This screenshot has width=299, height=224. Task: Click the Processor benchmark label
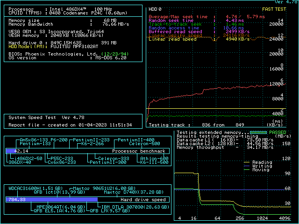pyautogui.click(x=139, y=151)
